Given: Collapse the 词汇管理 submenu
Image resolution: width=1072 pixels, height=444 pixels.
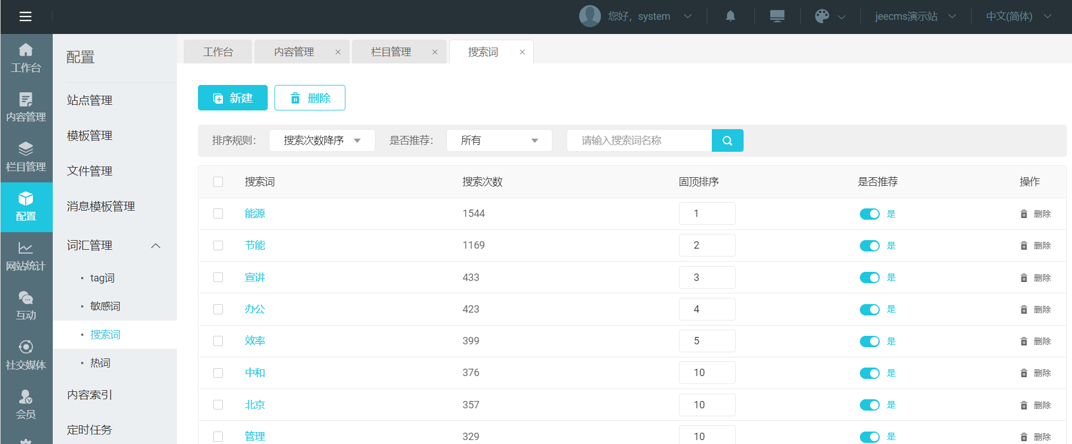Looking at the screenshot, I should point(155,246).
